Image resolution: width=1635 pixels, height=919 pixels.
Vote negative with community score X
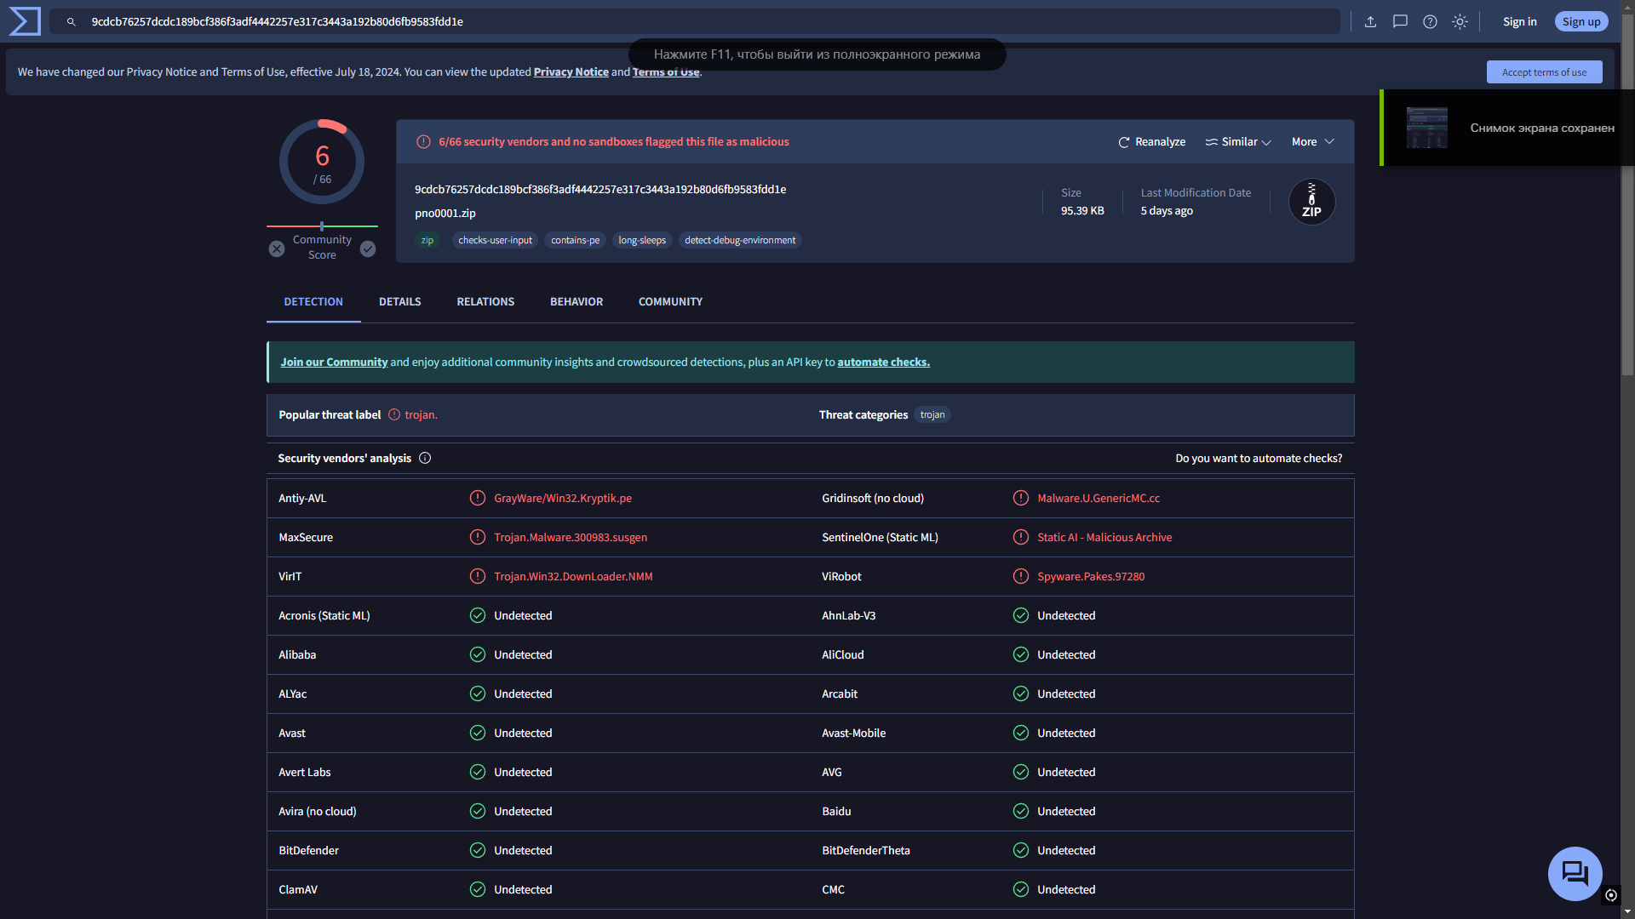pos(277,249)
